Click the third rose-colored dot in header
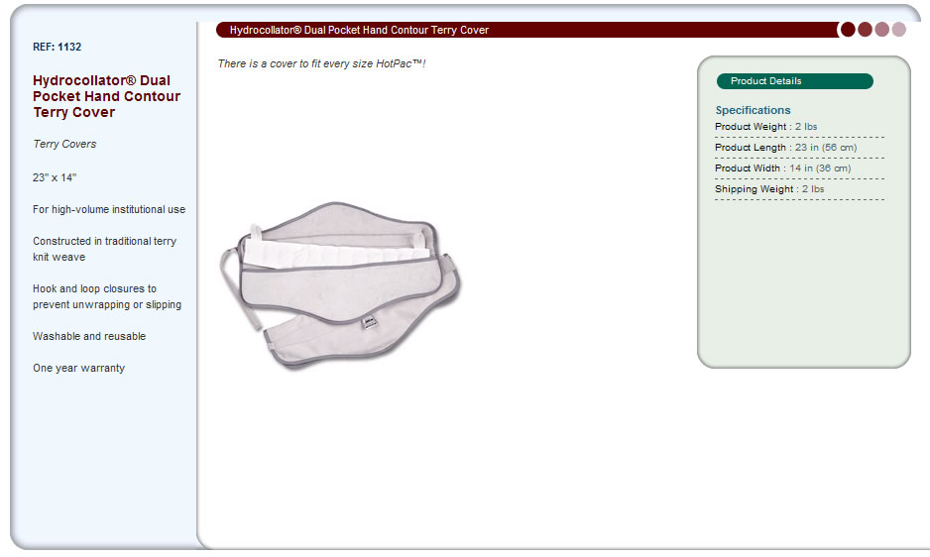Screen dimensions: 930x557 pos(882,30)
